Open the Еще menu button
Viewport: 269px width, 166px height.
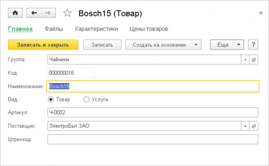pyautogui.click(x=227, y=45)
